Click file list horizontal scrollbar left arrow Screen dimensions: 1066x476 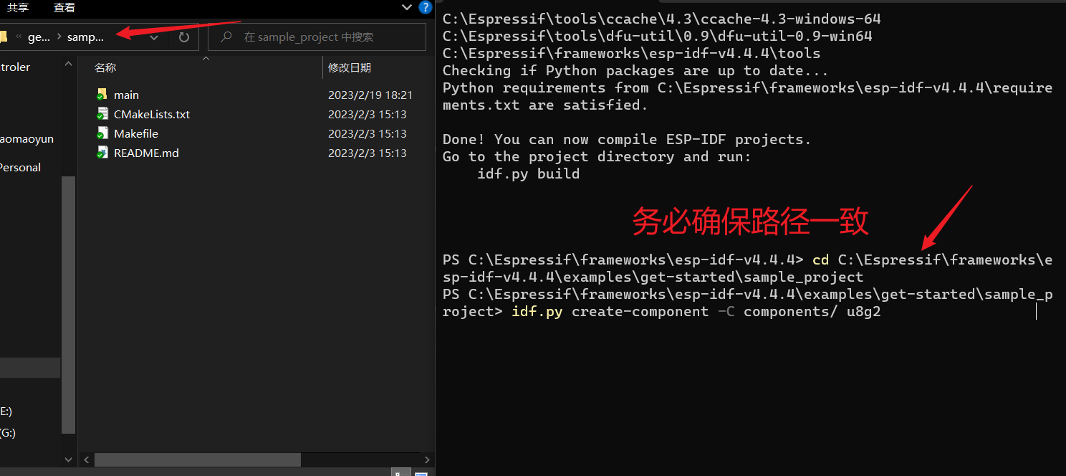click(87, 460)
